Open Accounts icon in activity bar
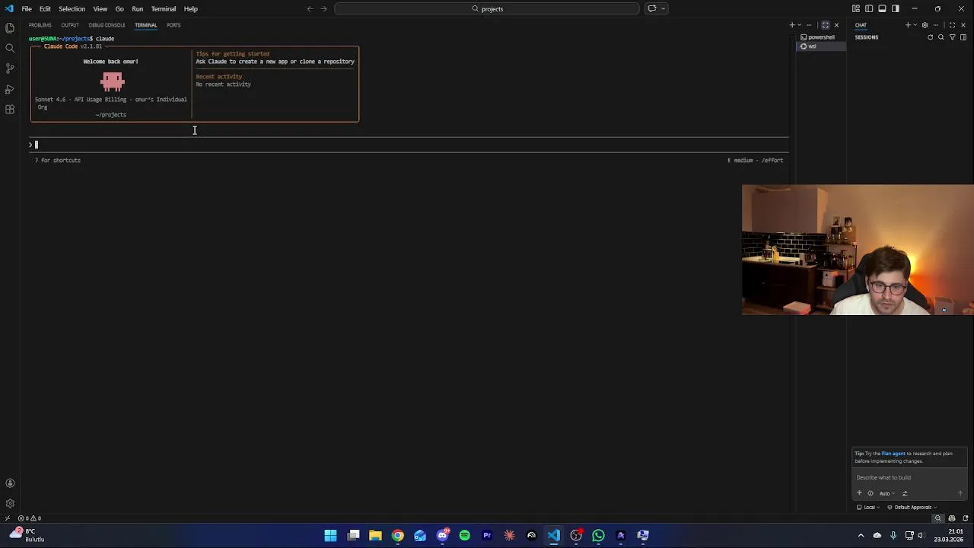974x548 pixels. pos(10,483)
